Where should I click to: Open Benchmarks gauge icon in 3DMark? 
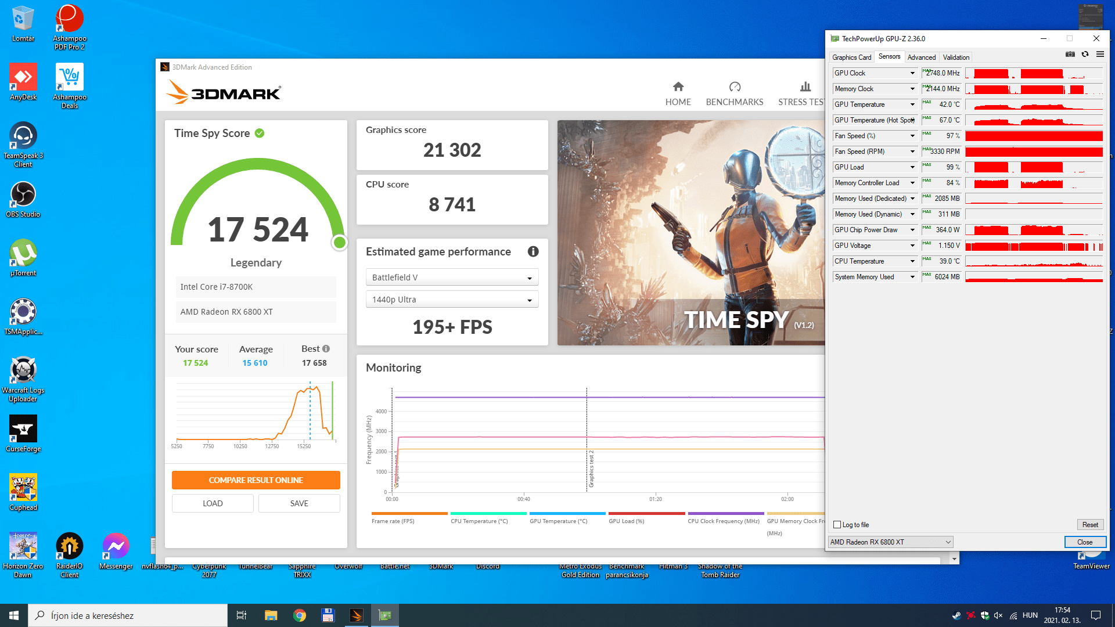tap(735, 87)
